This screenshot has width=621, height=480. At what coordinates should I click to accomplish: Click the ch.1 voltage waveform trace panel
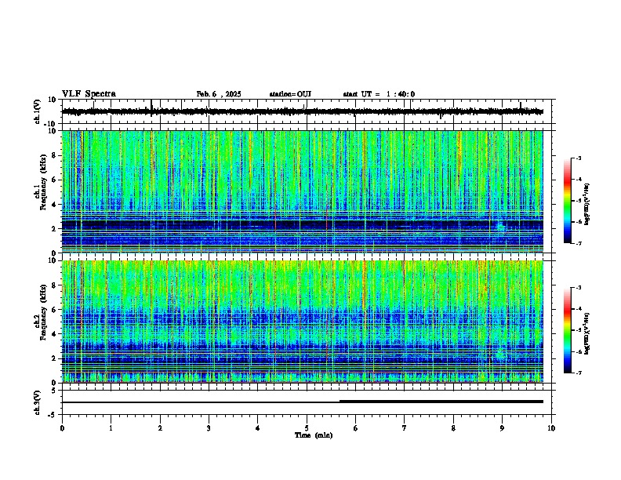308,111
